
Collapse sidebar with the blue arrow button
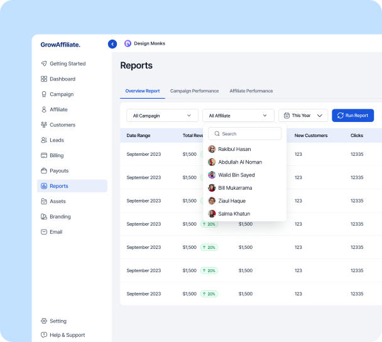tap(112, 44)
